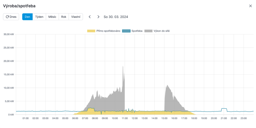Toggle Přímo spotřebováno yellow legend swatch
The image size is (256, 128).
pyautogui.click(x=91, y=31)
